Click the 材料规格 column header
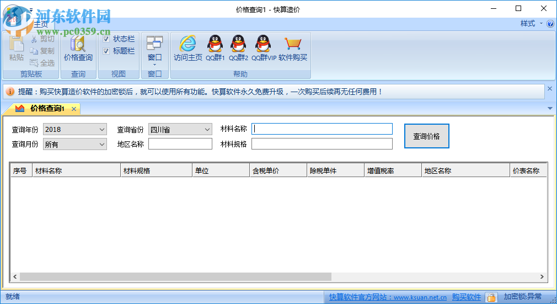The height and width of the screenshot is (304, 557). [157, 170]
